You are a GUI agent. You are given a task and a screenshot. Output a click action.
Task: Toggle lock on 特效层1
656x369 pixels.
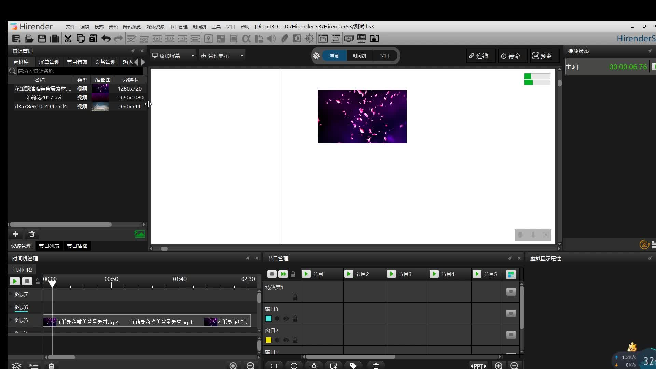coord(295,297)
